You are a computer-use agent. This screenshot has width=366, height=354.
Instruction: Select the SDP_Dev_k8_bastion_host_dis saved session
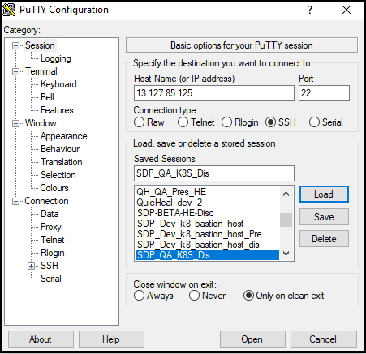click(x=207, y=245)
